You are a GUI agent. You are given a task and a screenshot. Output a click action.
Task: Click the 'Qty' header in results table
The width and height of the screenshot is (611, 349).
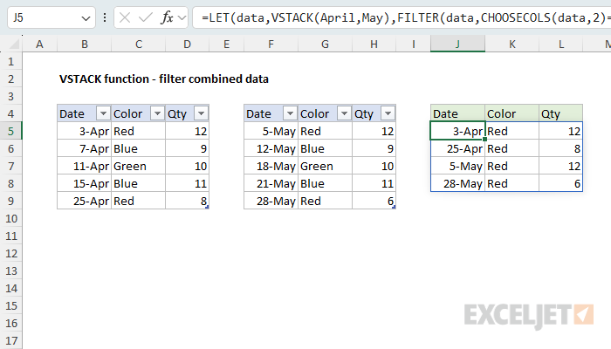(x=560, y=113)
